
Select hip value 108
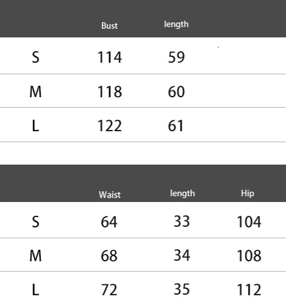coord(249,256)
